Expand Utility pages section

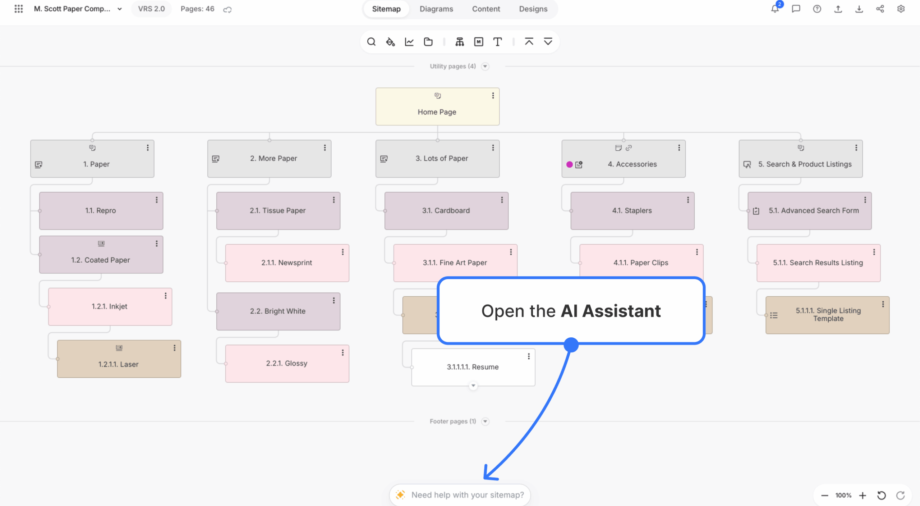tap(485, 66)
